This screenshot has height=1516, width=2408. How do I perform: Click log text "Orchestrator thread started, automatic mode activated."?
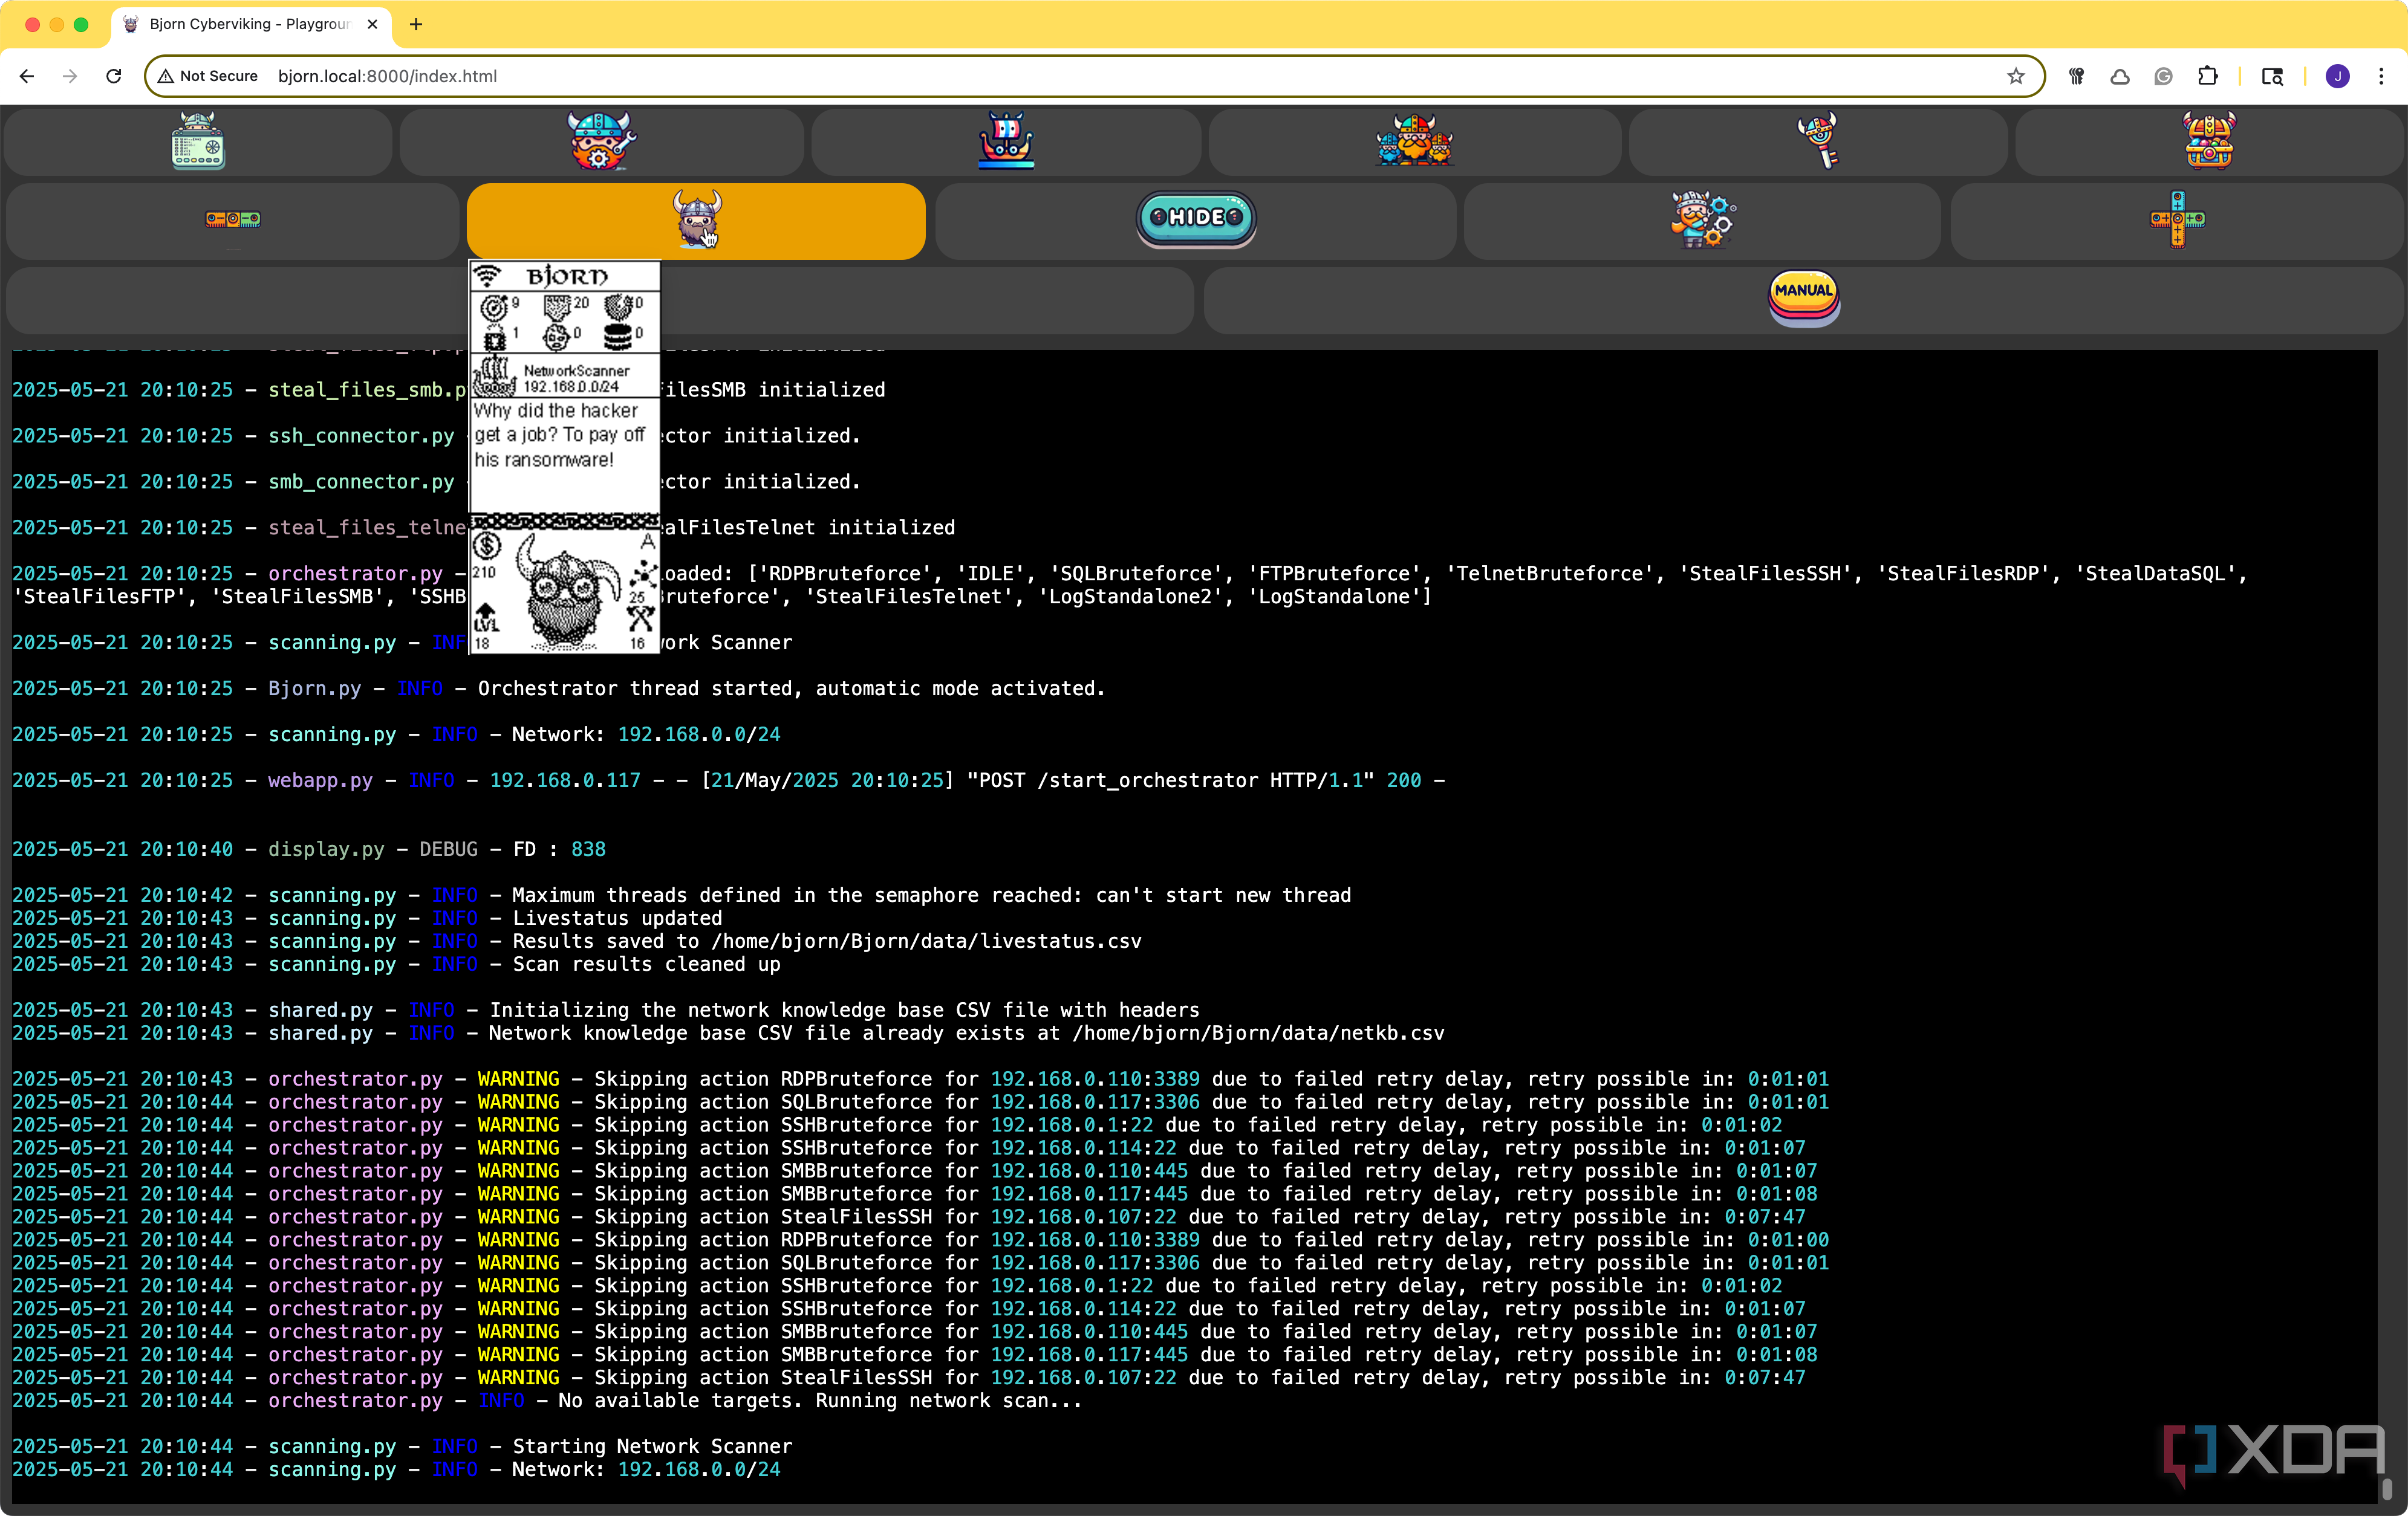[791, 688]
